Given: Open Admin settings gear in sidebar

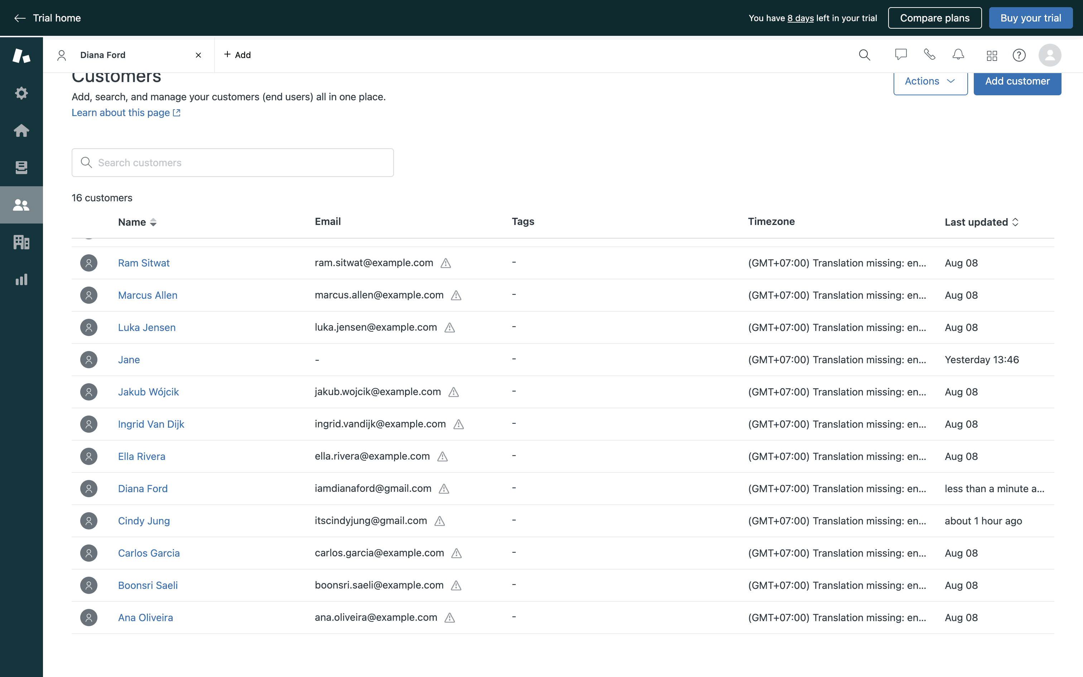Looking at the screenshot, I should coord(21,93).
